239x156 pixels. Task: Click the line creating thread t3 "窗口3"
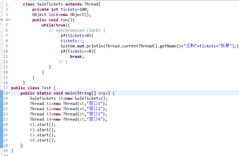(x=68, y=114)
